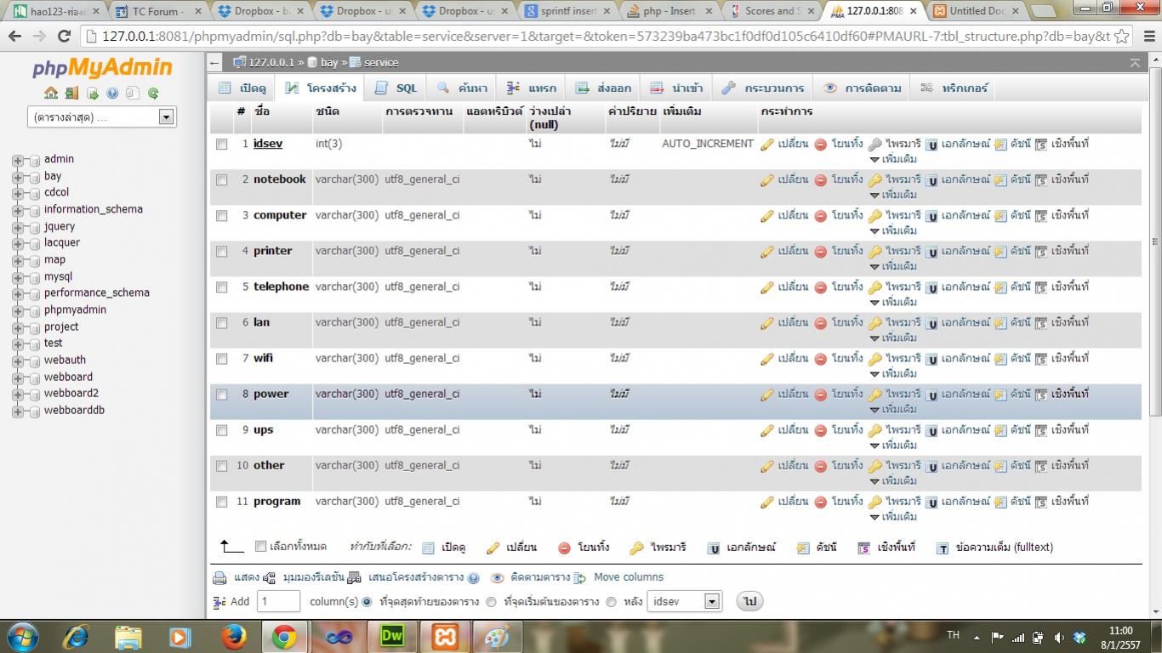Click the blue help icon after เสนอโครงสร้างตาราง
The height and width of the screenshot is (653, 1162).
tap(473, 578)
